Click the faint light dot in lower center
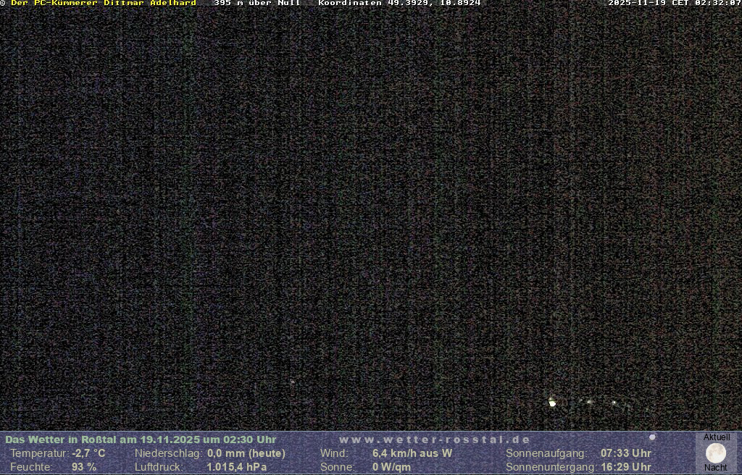Viewport: 742px width, 475px height. pyautogui.click(x=292, y=382)
